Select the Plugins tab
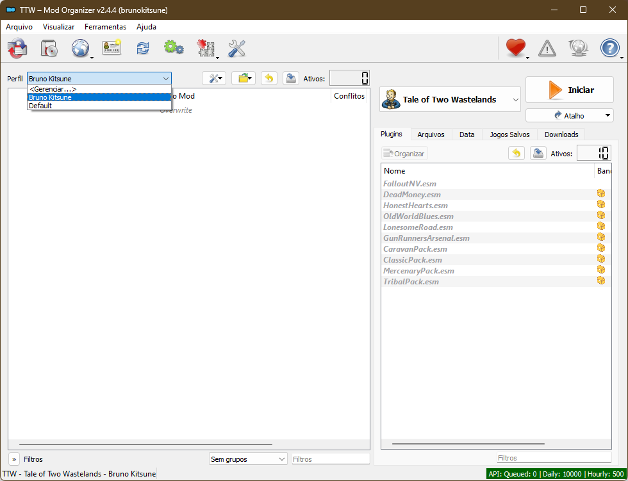Viewport: 628px width, 481px height. (392, 134)
